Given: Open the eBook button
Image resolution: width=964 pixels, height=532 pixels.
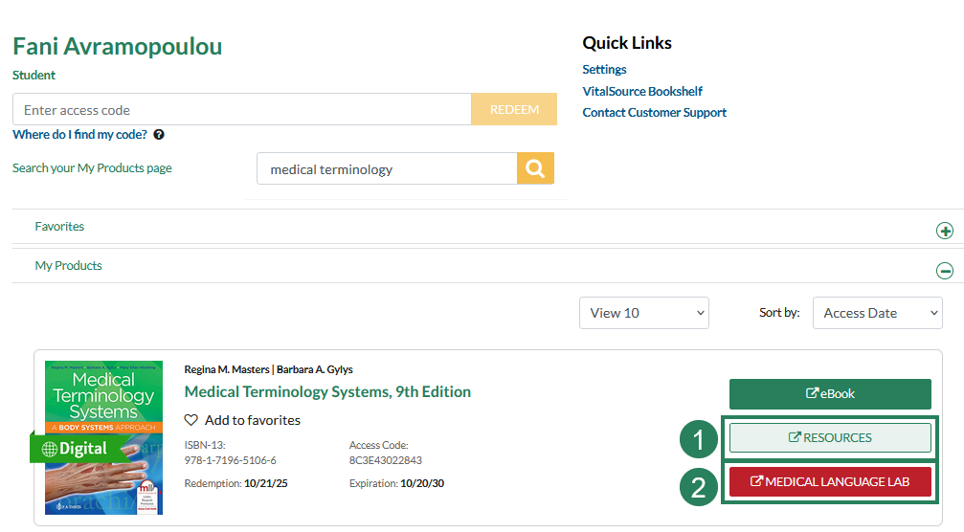Looking at the screenshot, I should pyautogui.click(x=830, y=394).
